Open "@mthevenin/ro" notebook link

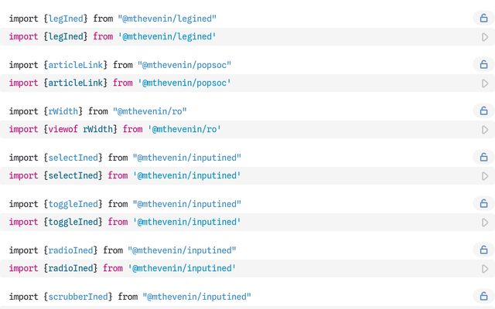[149, 111]
